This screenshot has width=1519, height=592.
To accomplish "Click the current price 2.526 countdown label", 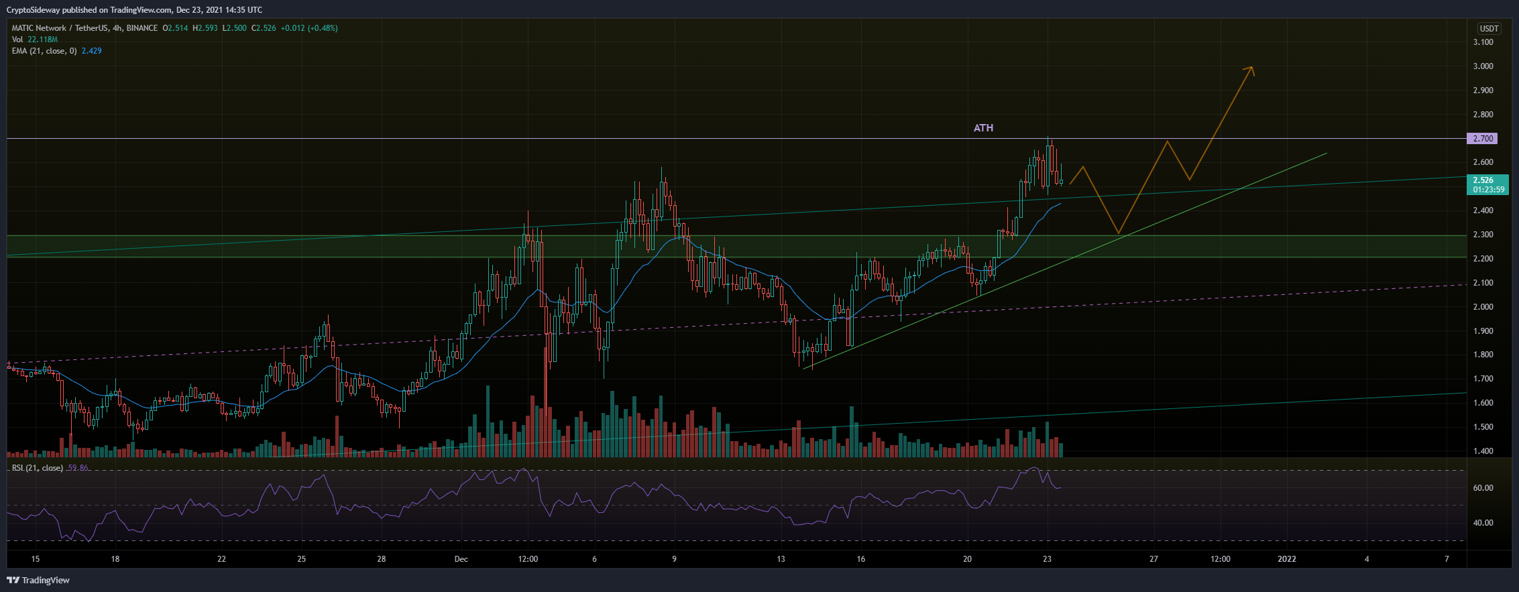I will coord(1487,185).
